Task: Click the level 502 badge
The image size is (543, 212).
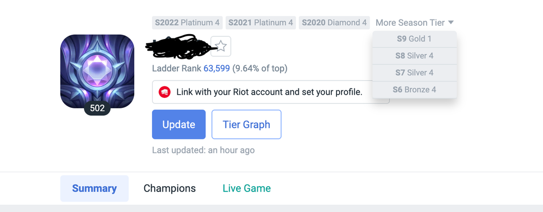Action: [97, 108]
